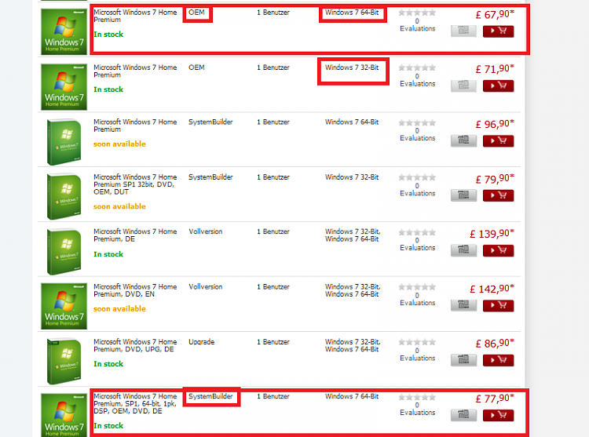This screenshot has height=437, width=589.
Task: Click '1 Benutzer' in the £ 139,90 row
Action: click(273, 231)
